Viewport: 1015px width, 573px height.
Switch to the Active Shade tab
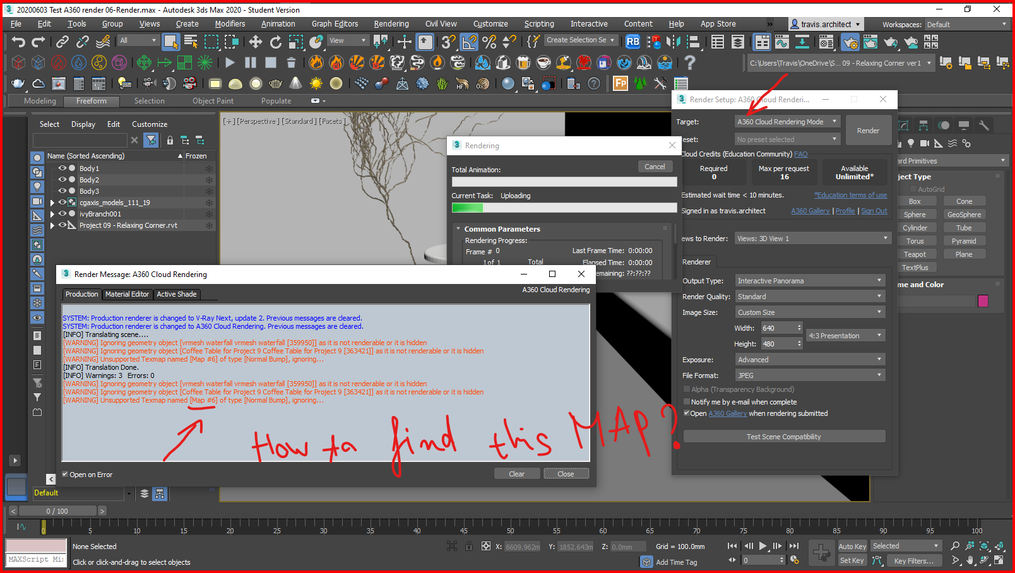(x=177, y=294)
